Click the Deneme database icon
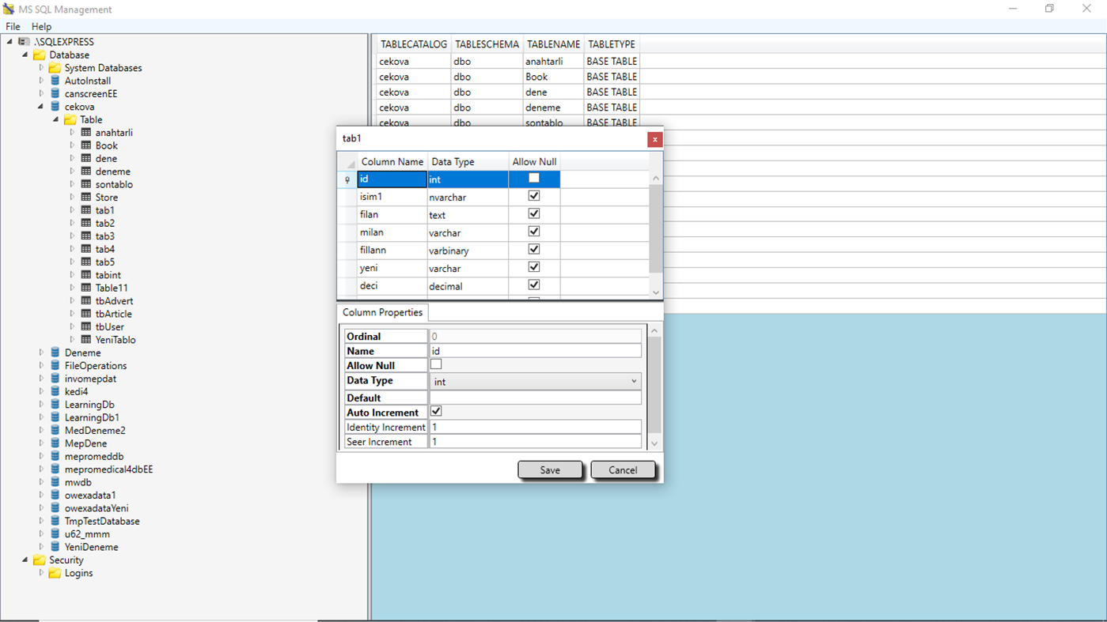Screen dimensions: 1107x622 (x=55, y=352)
